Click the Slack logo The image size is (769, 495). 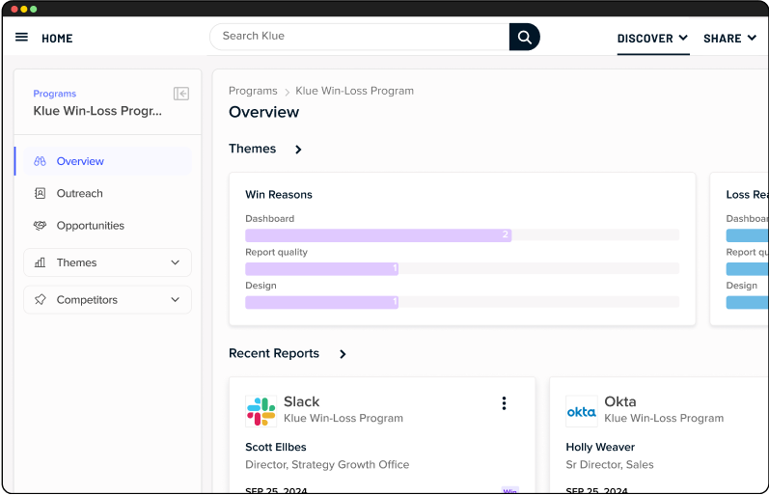pos(261,411)
